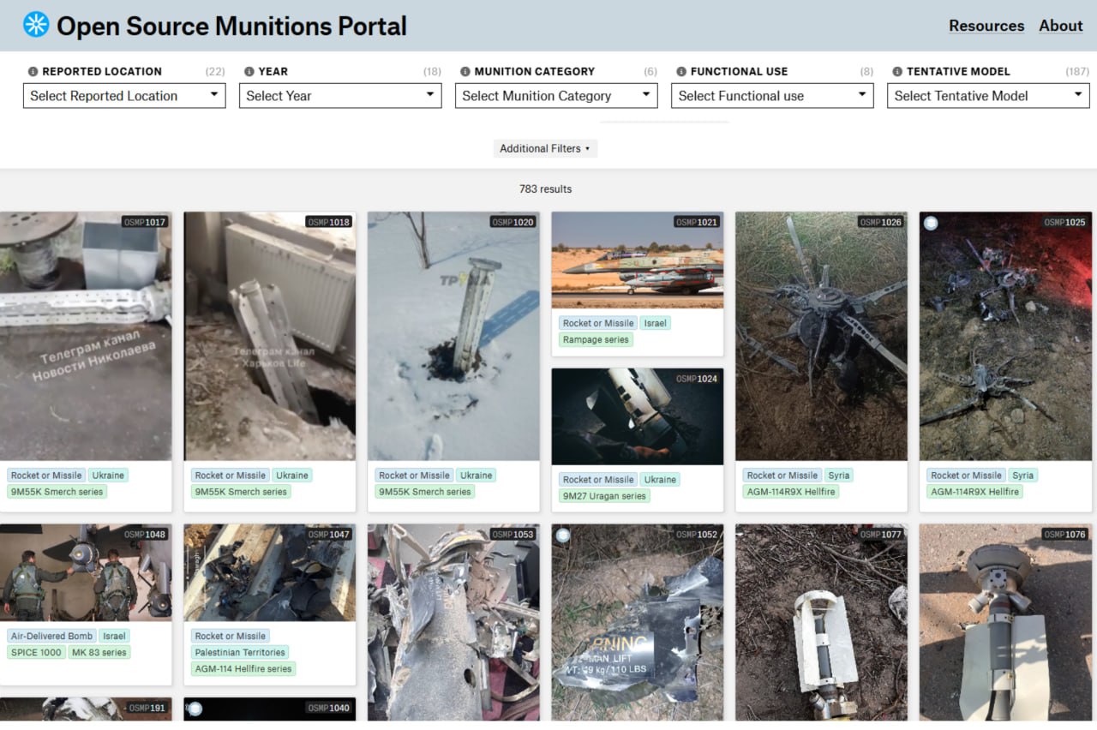Click info icon beside Tentative Model

tap(897, 72)
